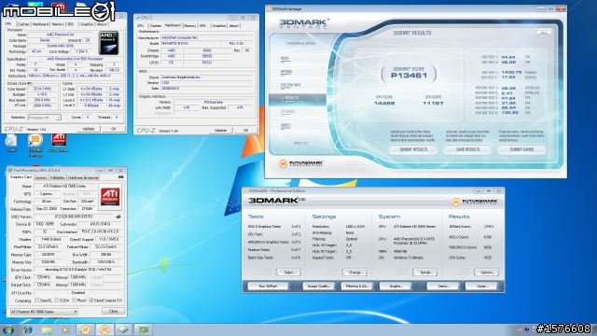Click Save Results in 3DMark Vantage
Image resolution: width=597 pixels, height=336 pixels.
(x=468, y=149)
